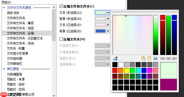Click the purple previous-color preview
The width and height of the screenshot is (184, 97).
(x=169, y=85)
